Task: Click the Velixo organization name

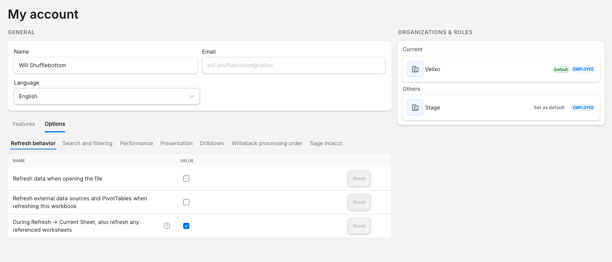Action: point(433,69)
